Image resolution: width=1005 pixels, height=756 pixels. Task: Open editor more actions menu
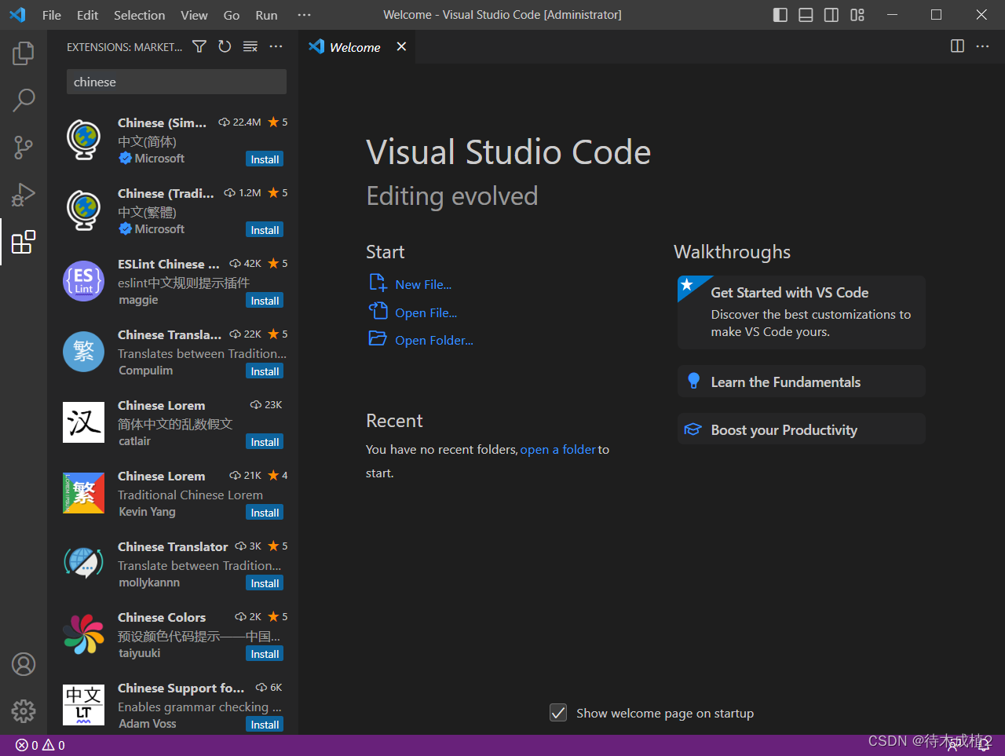click(983, 46)
